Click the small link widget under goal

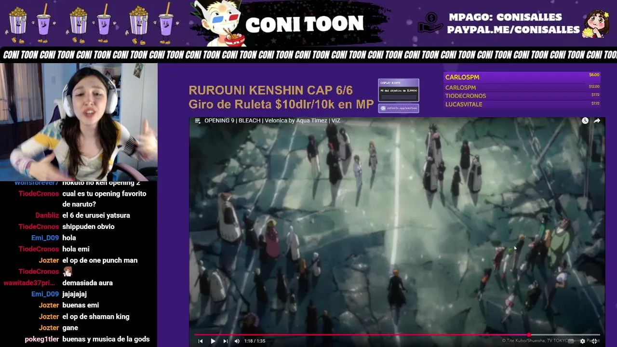[399, 108]
